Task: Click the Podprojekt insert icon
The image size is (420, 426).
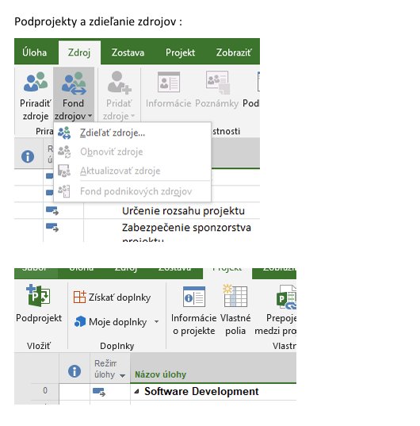Action: click(x=38, y=296)
